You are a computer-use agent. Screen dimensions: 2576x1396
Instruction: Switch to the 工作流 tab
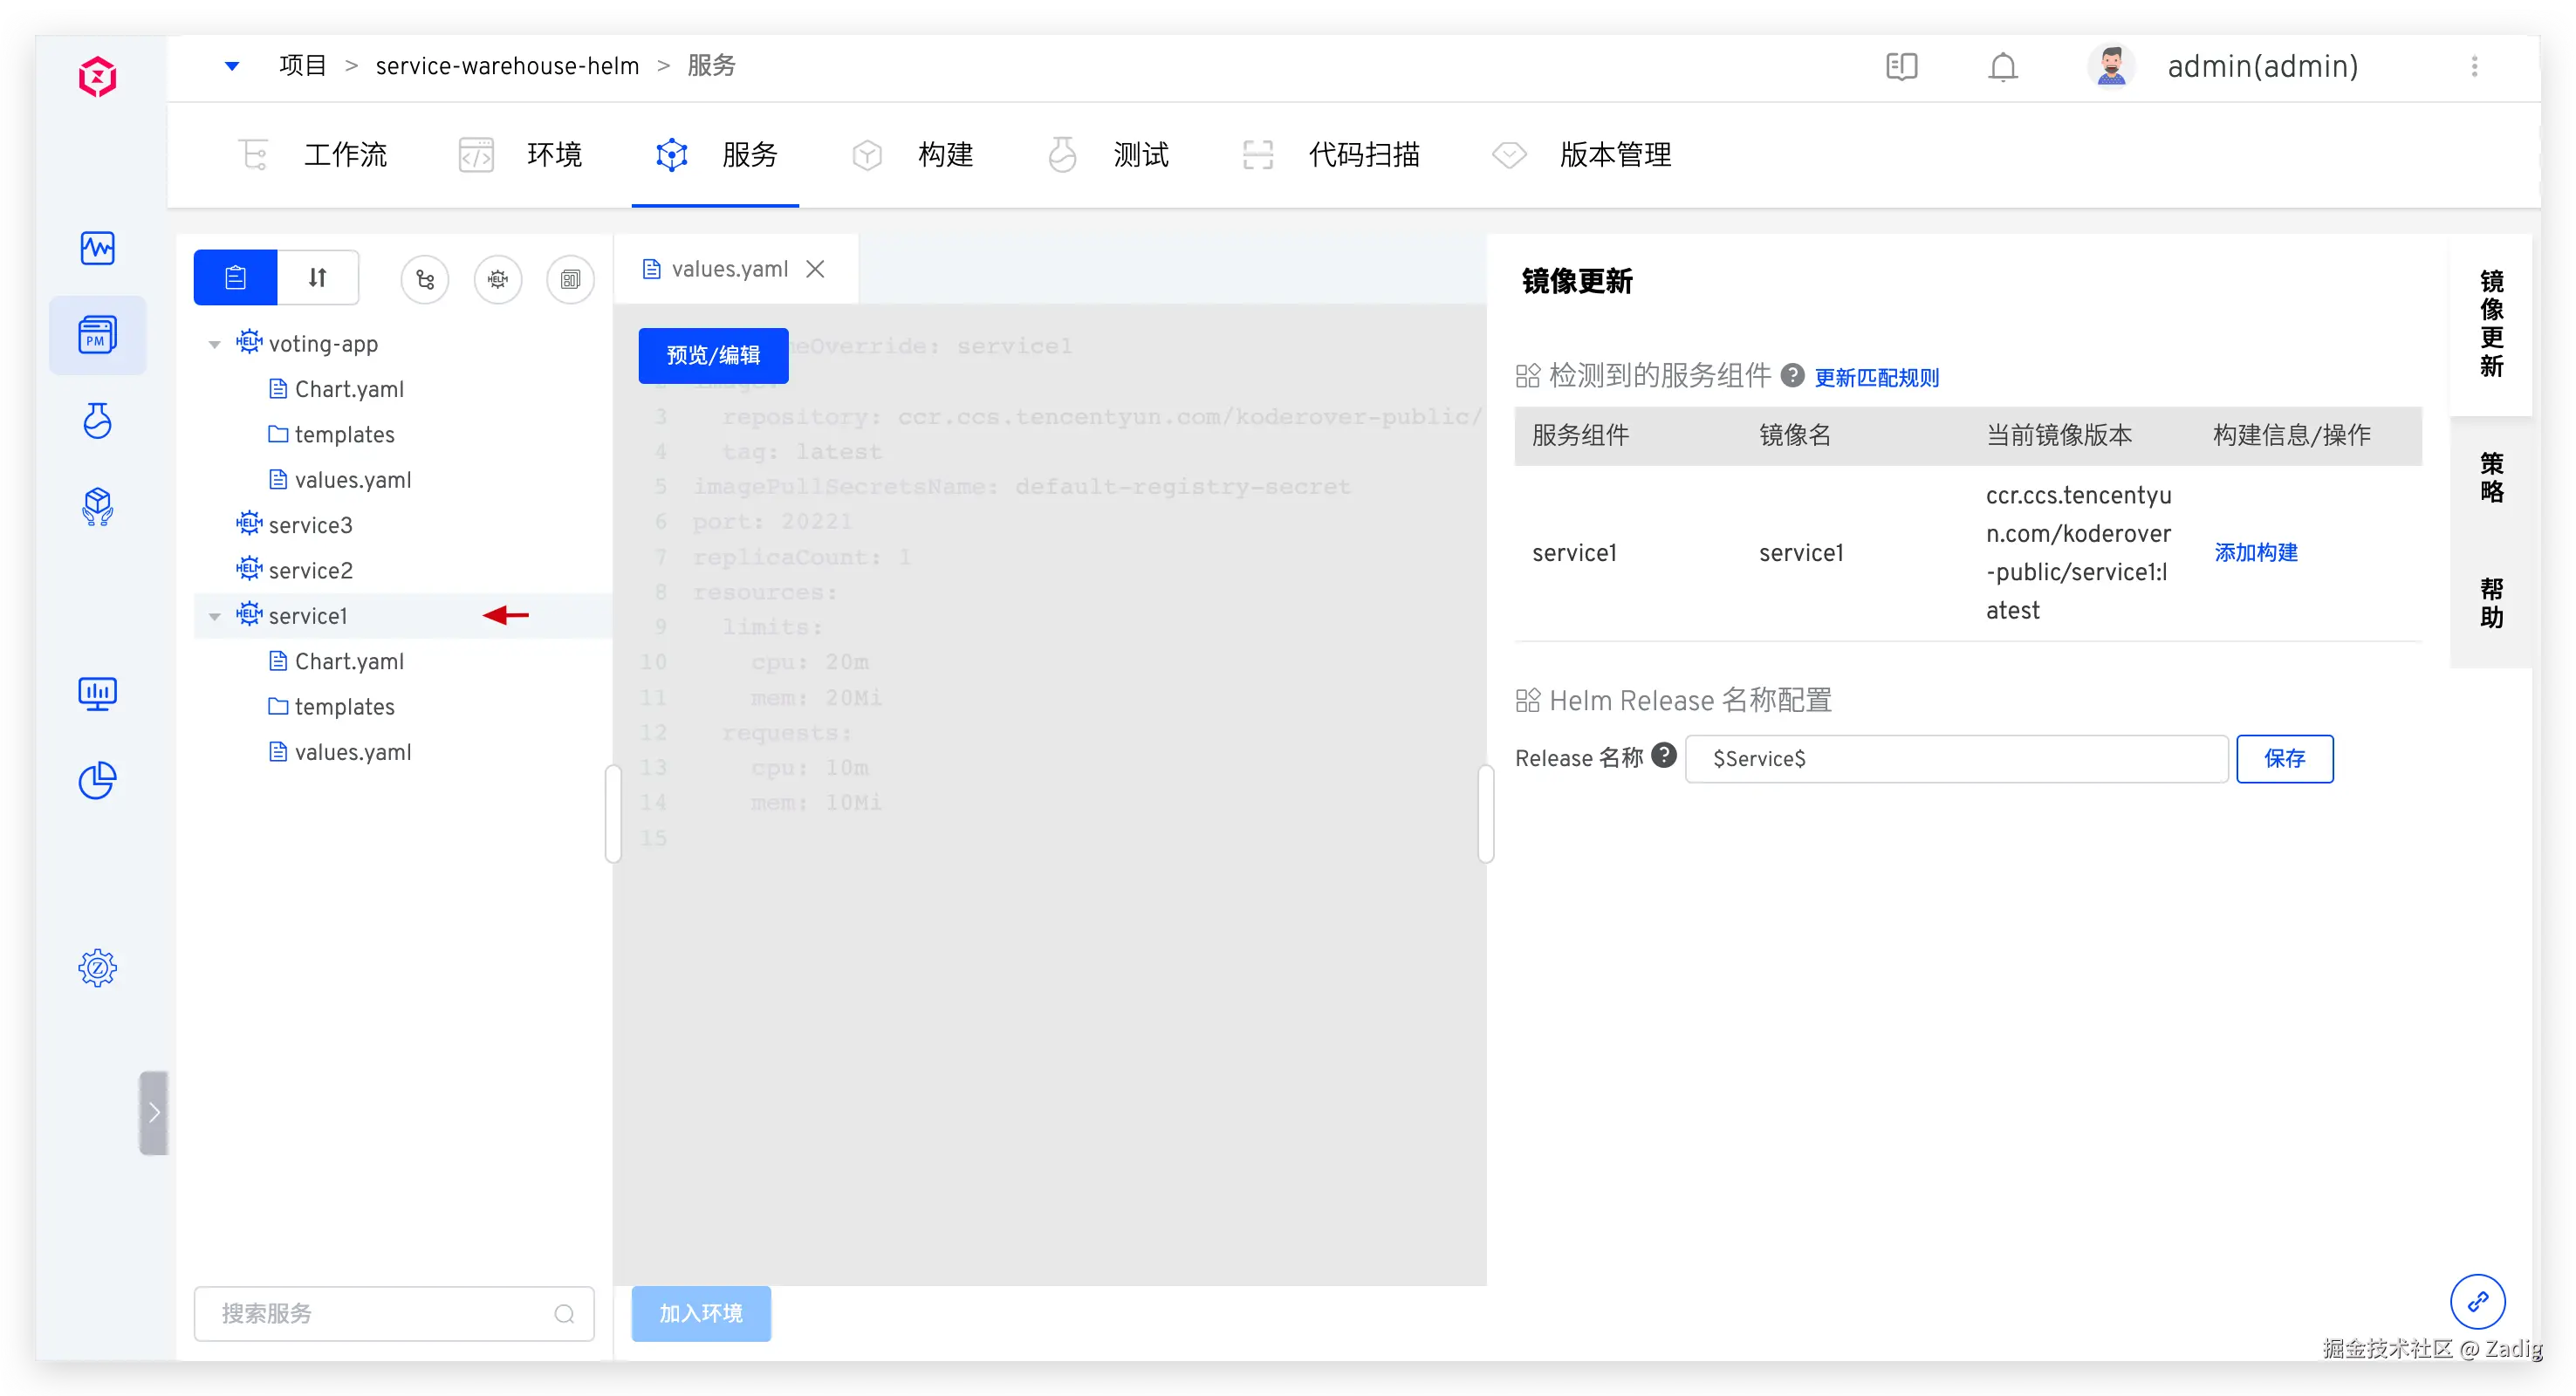coord(313,155)
